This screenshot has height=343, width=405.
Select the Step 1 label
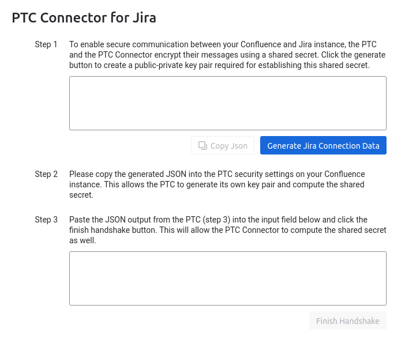tap(46, 44)
